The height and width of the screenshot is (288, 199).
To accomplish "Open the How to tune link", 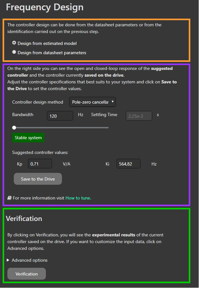I will [x=78, y=198].
